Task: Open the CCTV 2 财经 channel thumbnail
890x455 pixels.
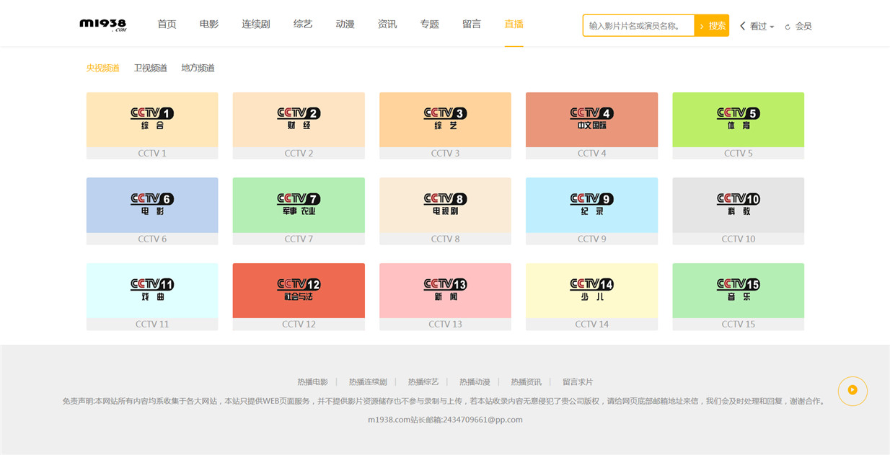Action: [x=299, y=120]
